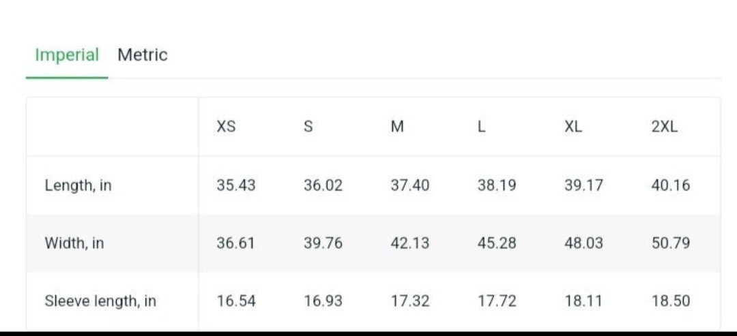Click the M size column header
Screen dimensions: 737x336
397,127
